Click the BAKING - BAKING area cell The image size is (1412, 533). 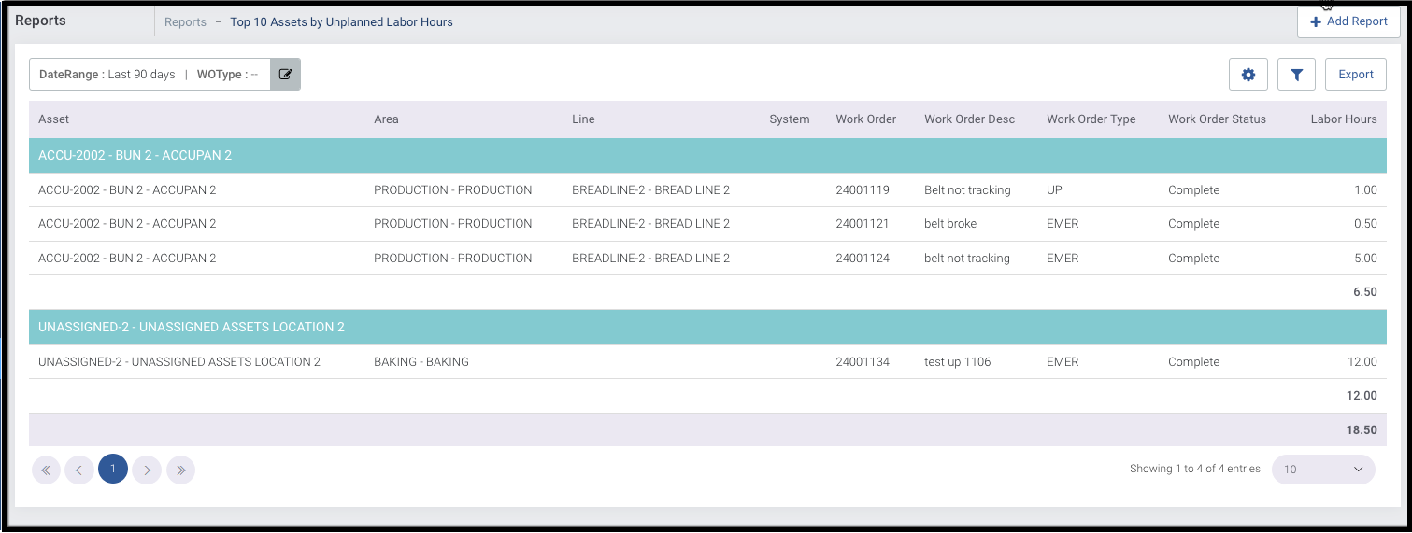[421, 362]
